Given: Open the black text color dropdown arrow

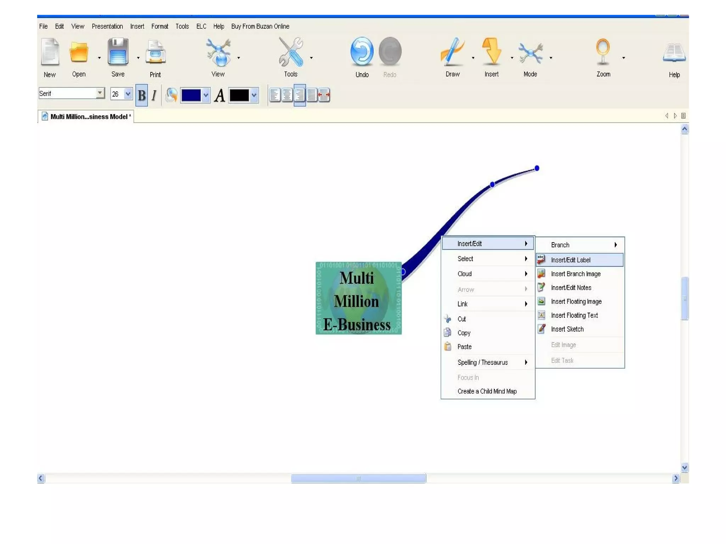Looking at the screenshot, I should [254, 95].
